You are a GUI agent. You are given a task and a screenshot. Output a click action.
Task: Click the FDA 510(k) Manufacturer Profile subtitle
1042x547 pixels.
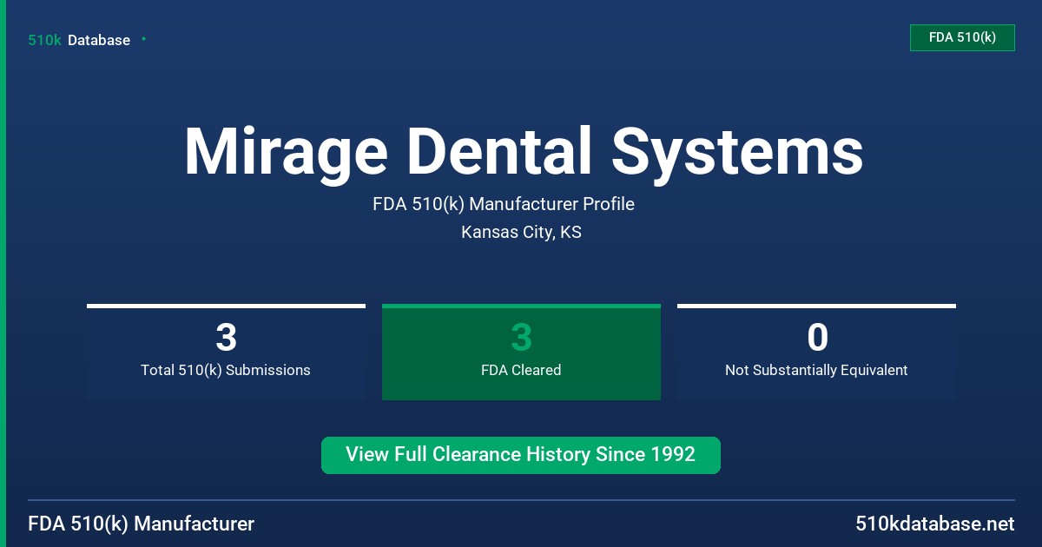[x=504, y=204]
